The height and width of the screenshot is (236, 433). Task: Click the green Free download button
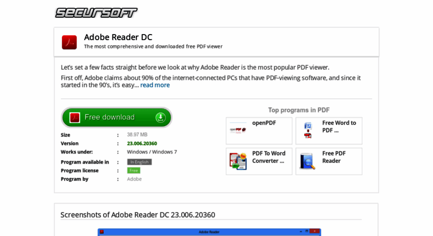pos(116,118)
